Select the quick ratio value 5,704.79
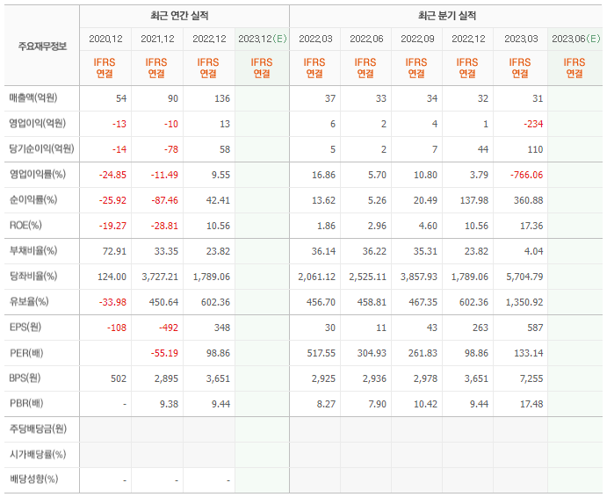The width and height of the screenshot is (607, 497). pyautogui.click(x=525, y=277)
